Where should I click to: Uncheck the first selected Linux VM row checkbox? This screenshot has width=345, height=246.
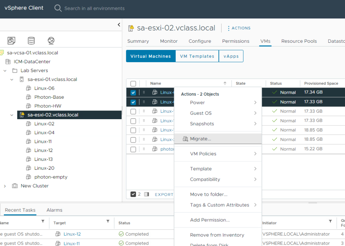[133, 93]
